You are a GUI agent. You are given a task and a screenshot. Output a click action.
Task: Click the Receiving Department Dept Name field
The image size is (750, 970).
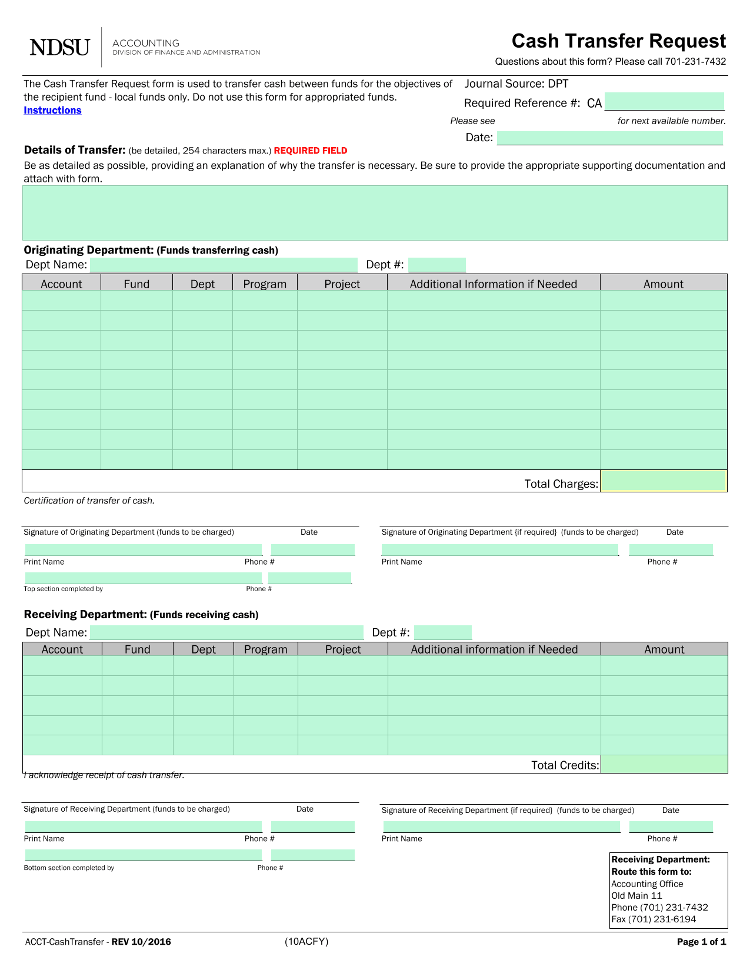[227, 632]
